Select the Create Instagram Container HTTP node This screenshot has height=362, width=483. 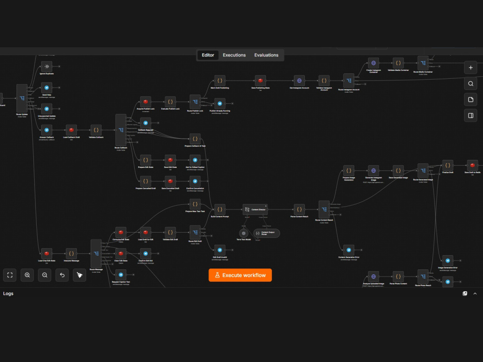point(373,63)
